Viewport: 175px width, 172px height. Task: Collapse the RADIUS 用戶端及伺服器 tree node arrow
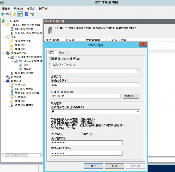4,25
